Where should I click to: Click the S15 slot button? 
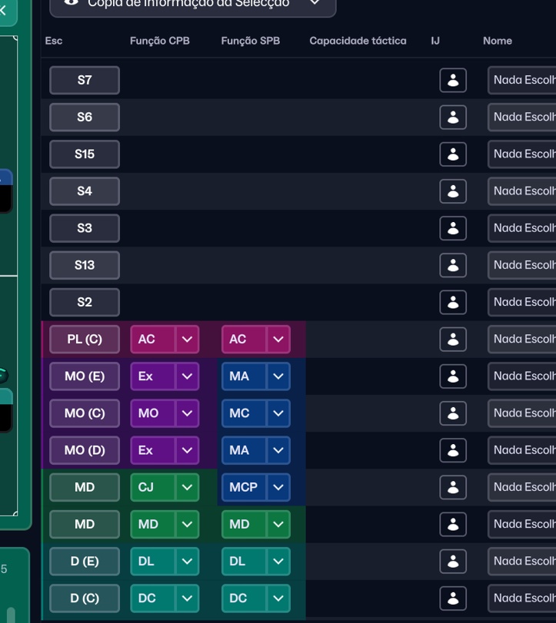85,154
